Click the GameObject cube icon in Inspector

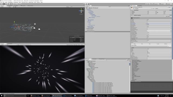132,7
